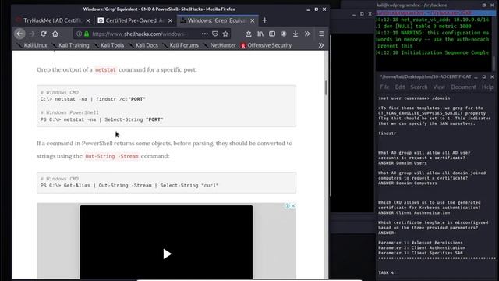Go back using Firefox back arrow

pyautogui.click(x=19, y=34)
